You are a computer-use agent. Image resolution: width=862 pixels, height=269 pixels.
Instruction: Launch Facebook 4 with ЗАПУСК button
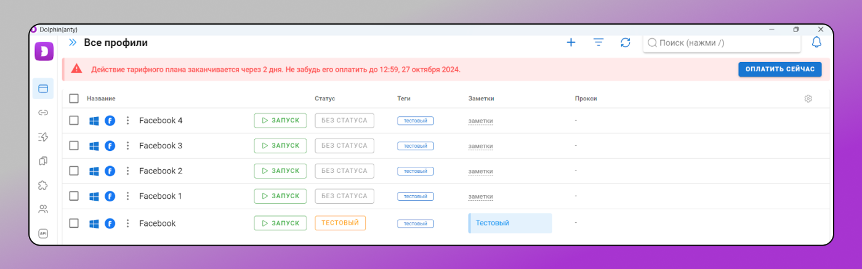point(280,121)
